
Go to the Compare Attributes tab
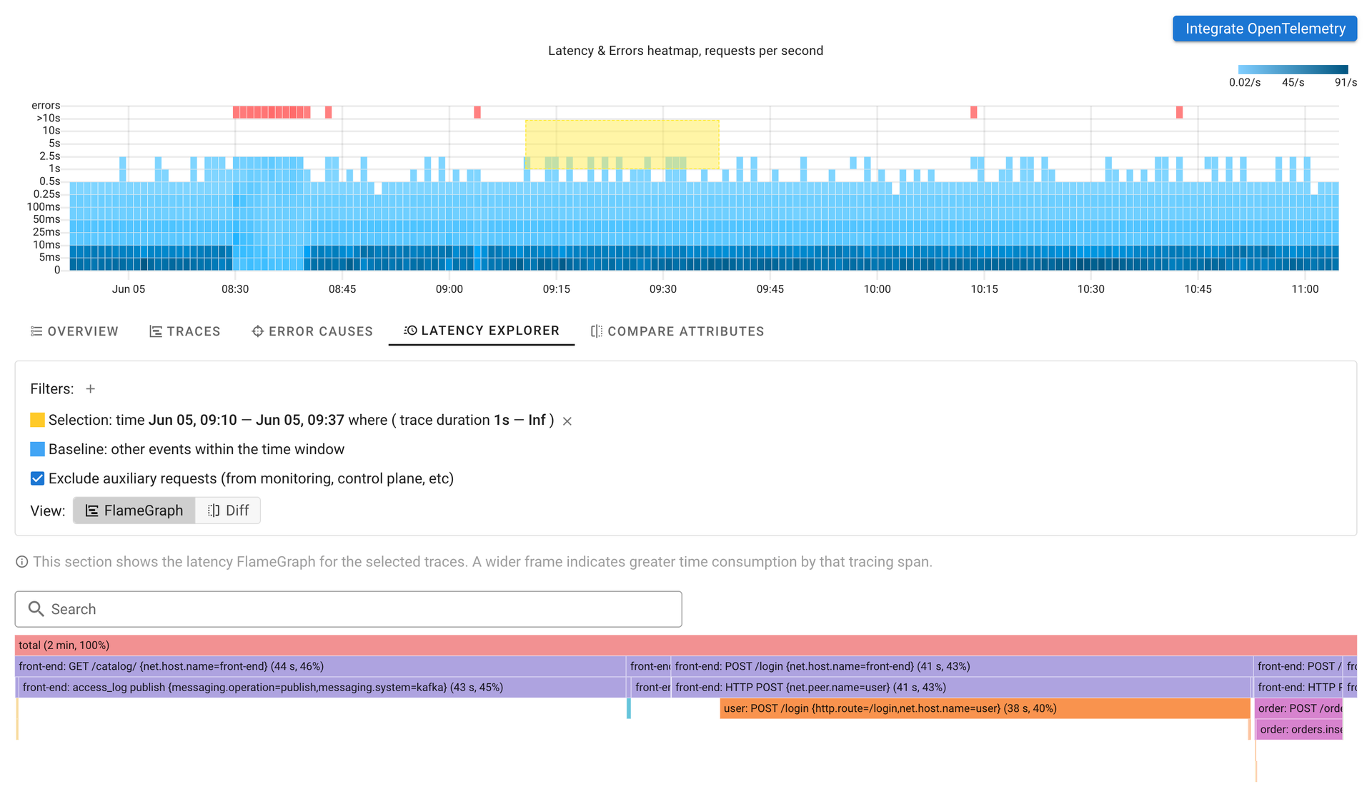677,331
